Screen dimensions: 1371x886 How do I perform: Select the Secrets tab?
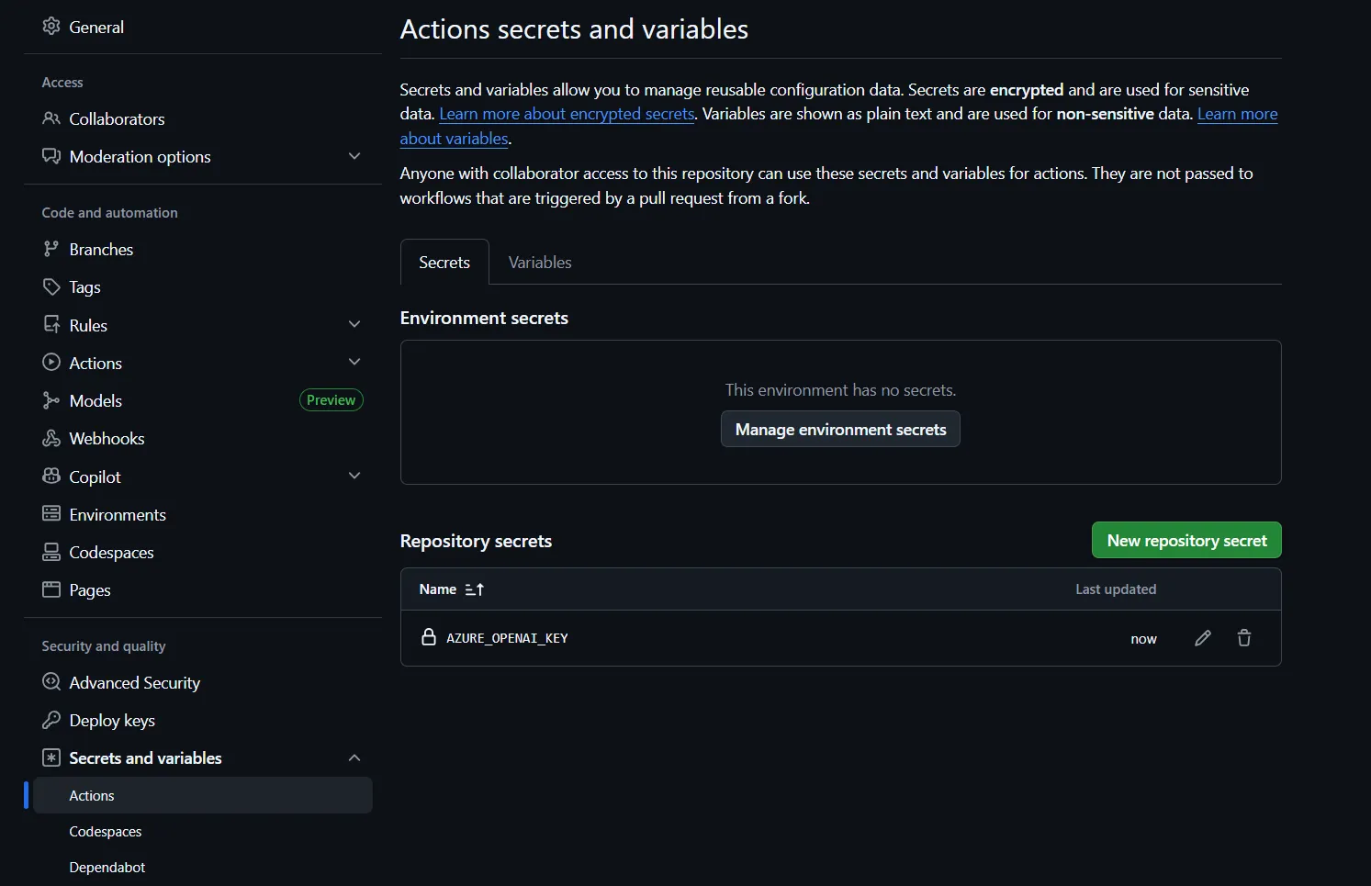[444, 263]
